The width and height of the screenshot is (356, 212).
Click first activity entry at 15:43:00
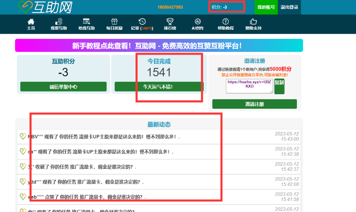(x=159, y=137)
